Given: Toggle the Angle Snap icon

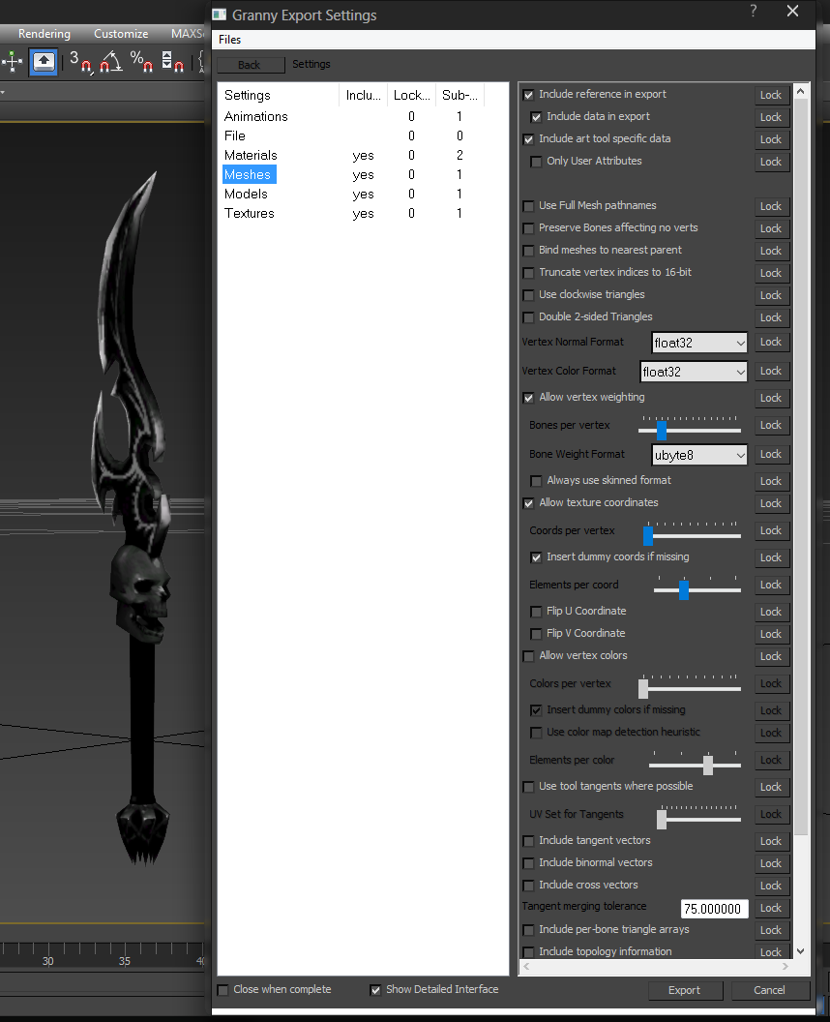Looking at the screenshot, I should (x=111, y=62).
